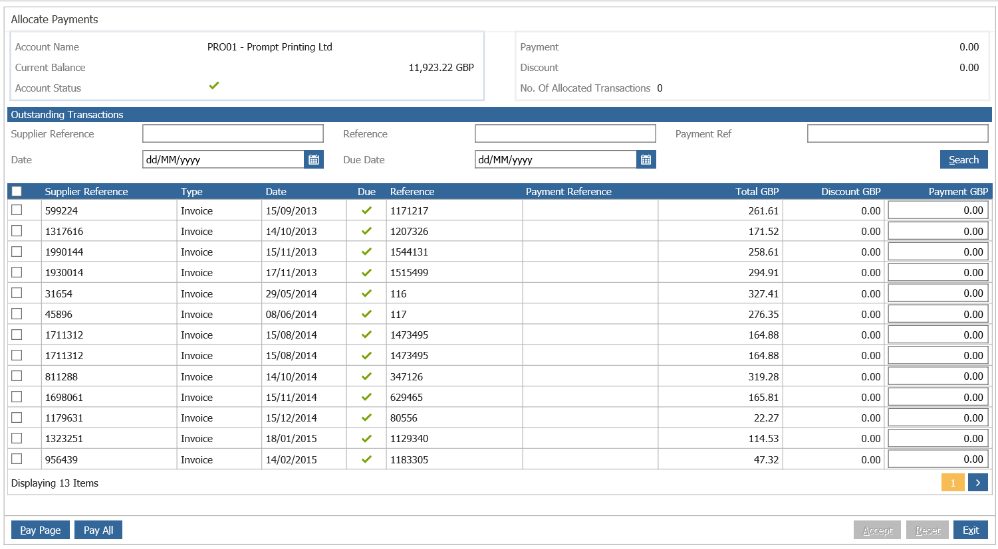
Task: Edit Payment GBP amount for invoice 956439
Action: [938, 459]
